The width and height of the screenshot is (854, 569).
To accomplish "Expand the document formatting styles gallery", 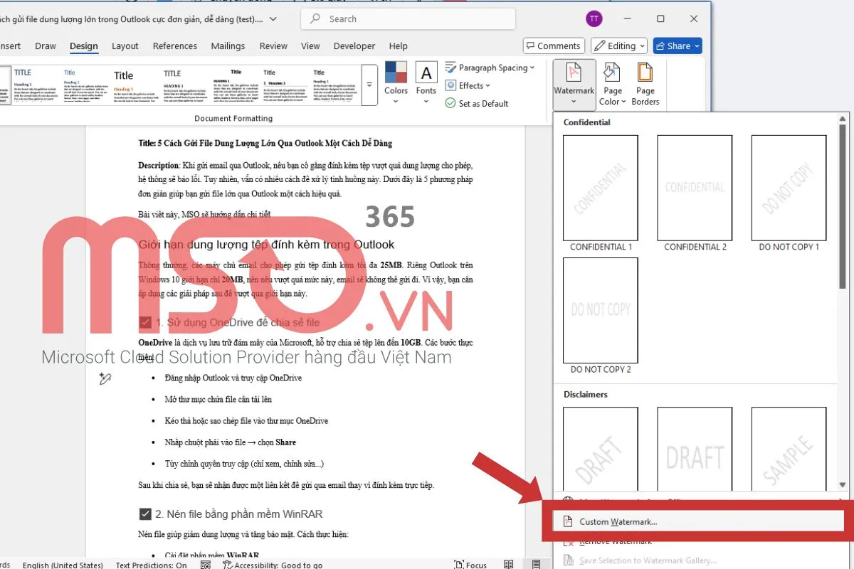I will (369, 84).
